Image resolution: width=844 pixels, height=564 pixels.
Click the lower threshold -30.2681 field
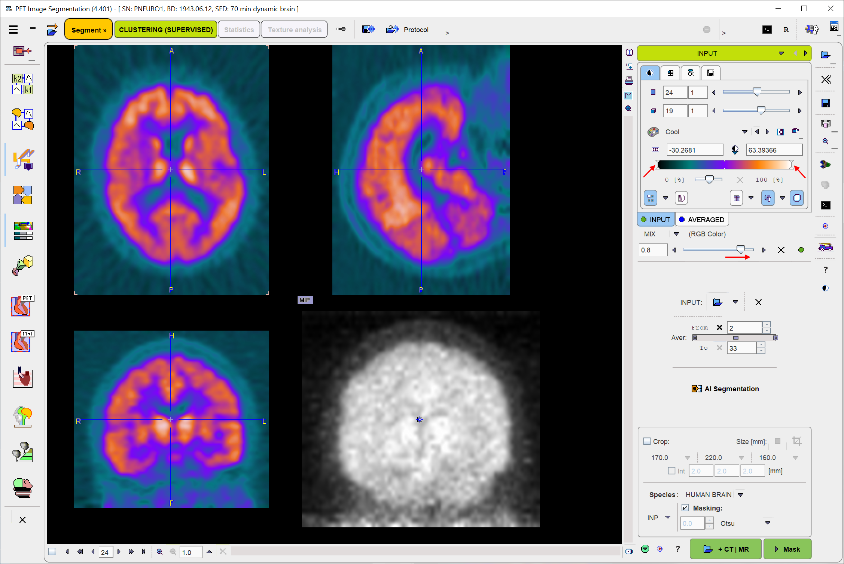(695, 150)
